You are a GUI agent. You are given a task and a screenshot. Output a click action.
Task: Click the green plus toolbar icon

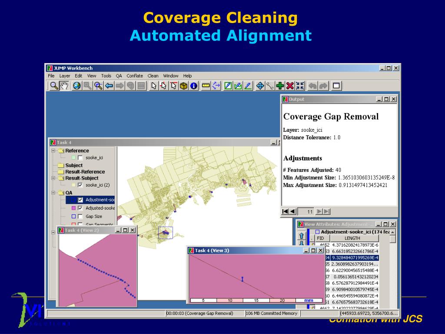tap(280, 86)
